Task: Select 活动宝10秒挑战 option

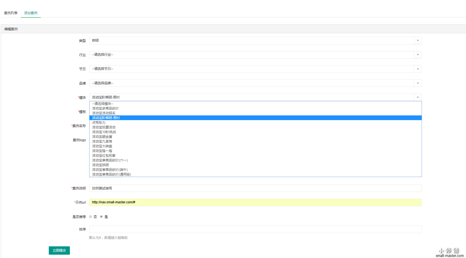Action: 255,132
